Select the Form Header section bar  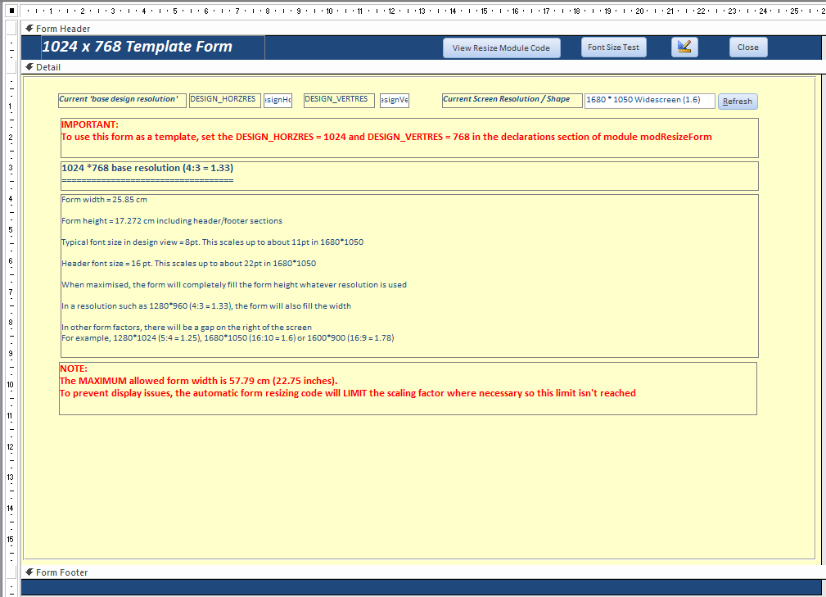[x=422, y=29]
